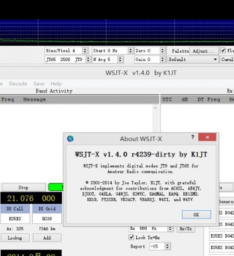The height and width of the screenshot is (256, 234).
Task: Click the Cumulative dropdown beside the Default palette
Action: [227, 59]
